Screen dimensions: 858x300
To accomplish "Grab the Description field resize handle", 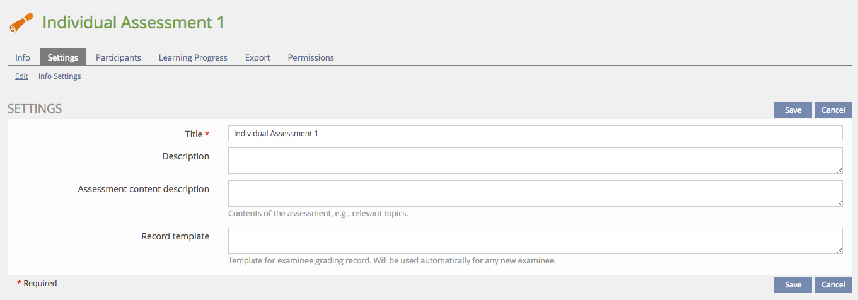I will (840, 171).
